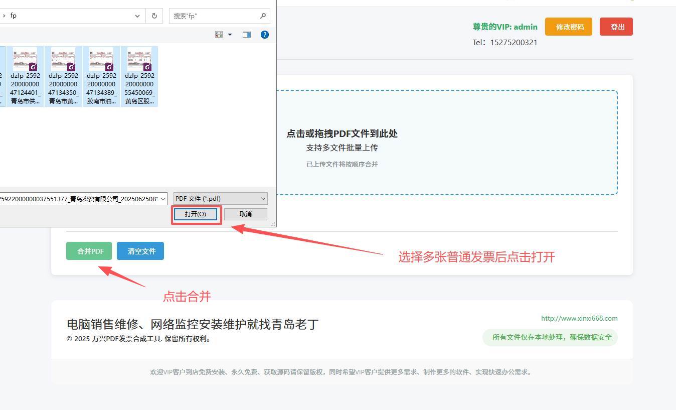The height and width of the screenshot is (410, 676).
Task: Click the orange 修改密码 button
Action: pos(568,27)
